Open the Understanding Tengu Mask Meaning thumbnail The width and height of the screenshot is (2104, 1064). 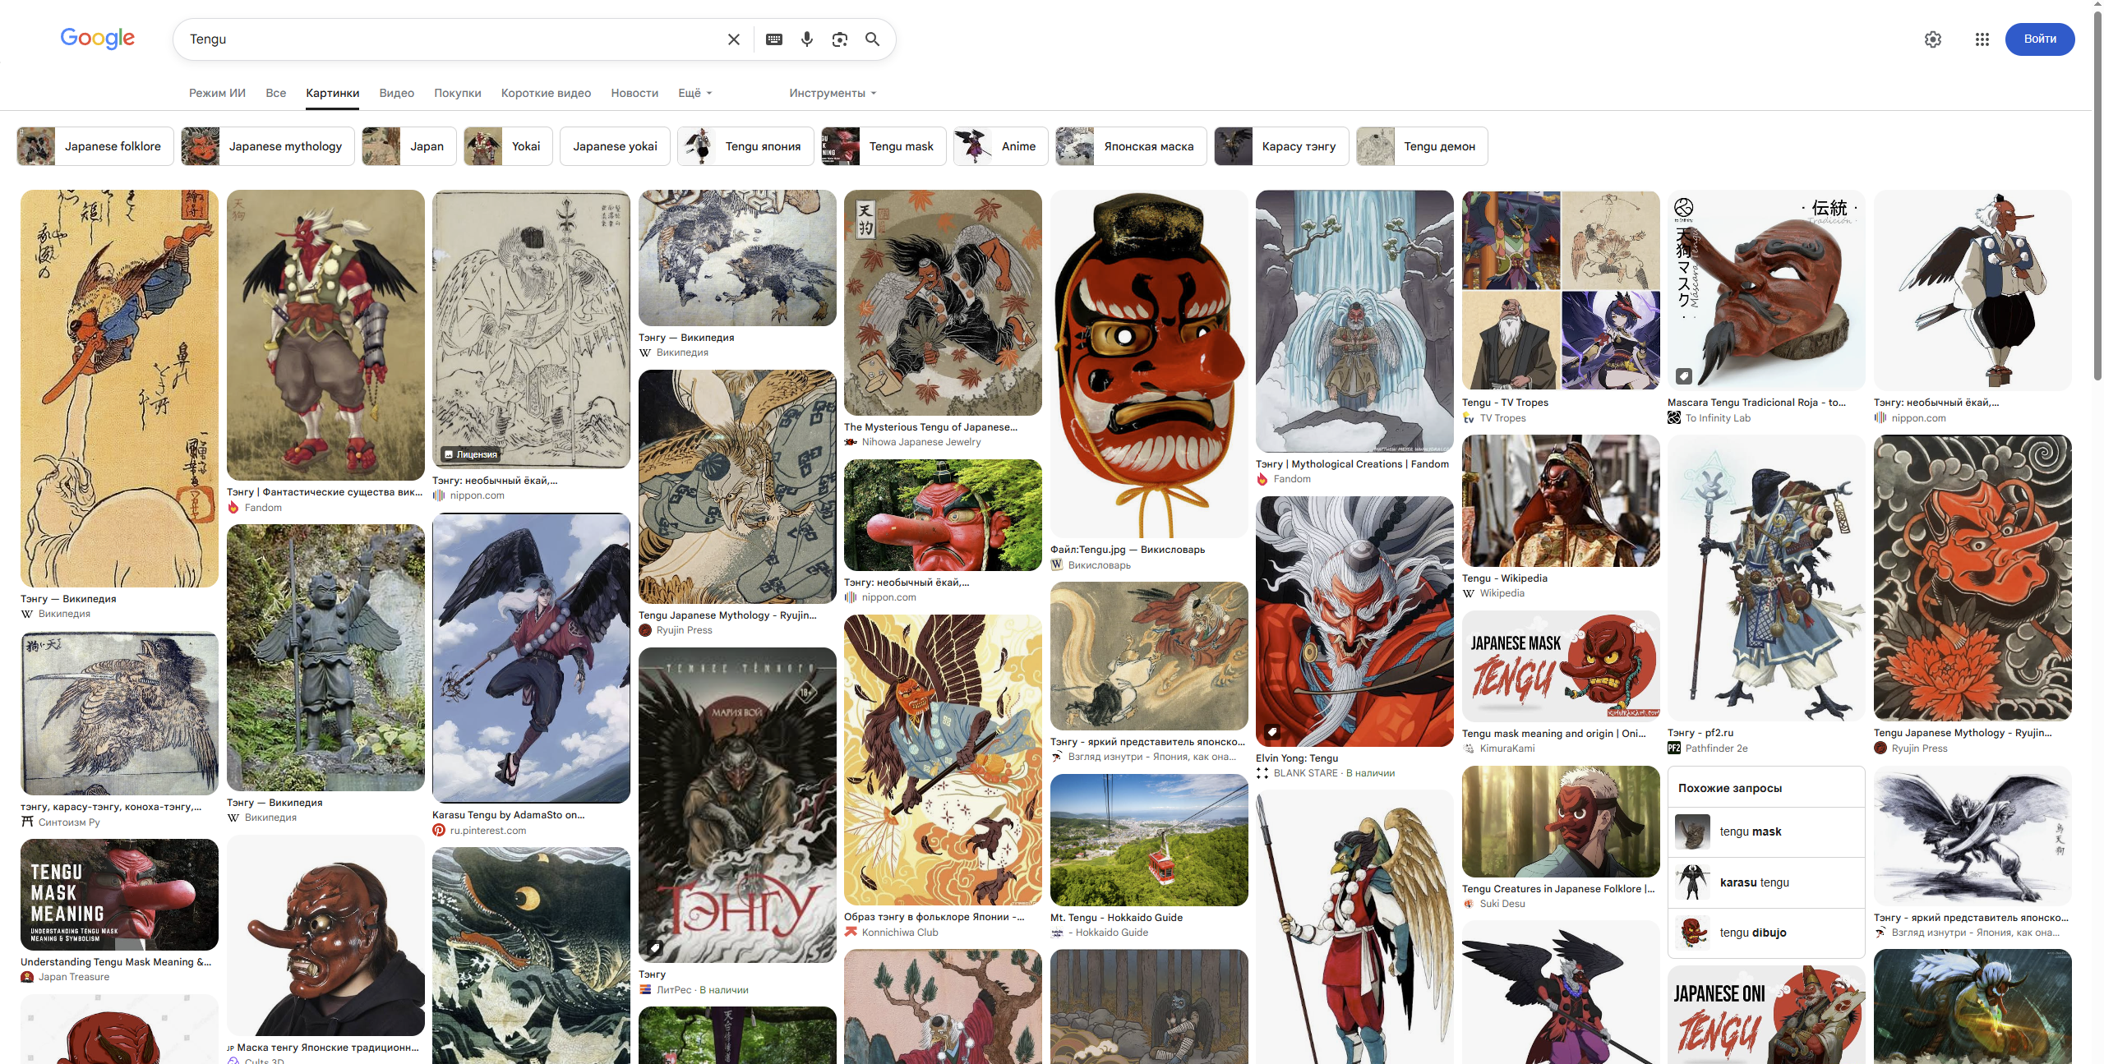click(119, 895)
